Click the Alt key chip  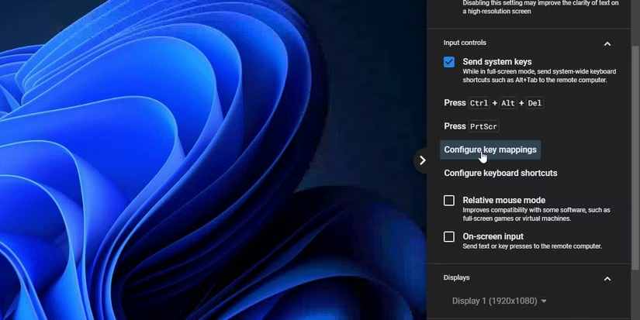tap(508, 103)
